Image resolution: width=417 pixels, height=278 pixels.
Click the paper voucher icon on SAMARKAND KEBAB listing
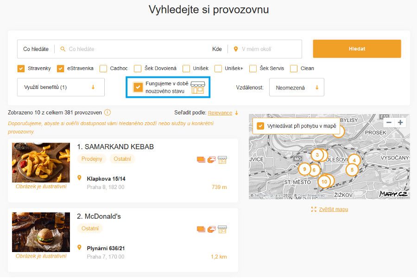(x=201, y=159)
